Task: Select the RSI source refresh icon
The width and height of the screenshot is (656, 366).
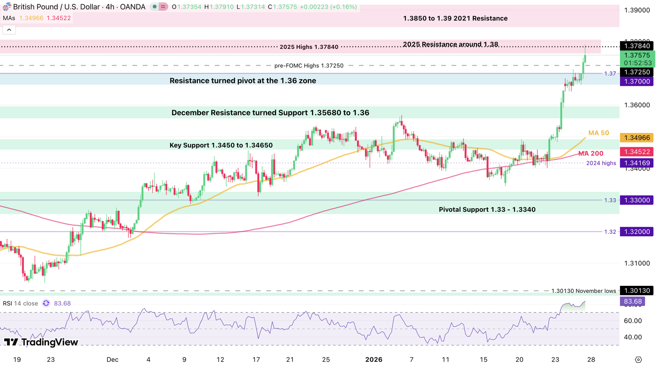Action: click(46, 303)
